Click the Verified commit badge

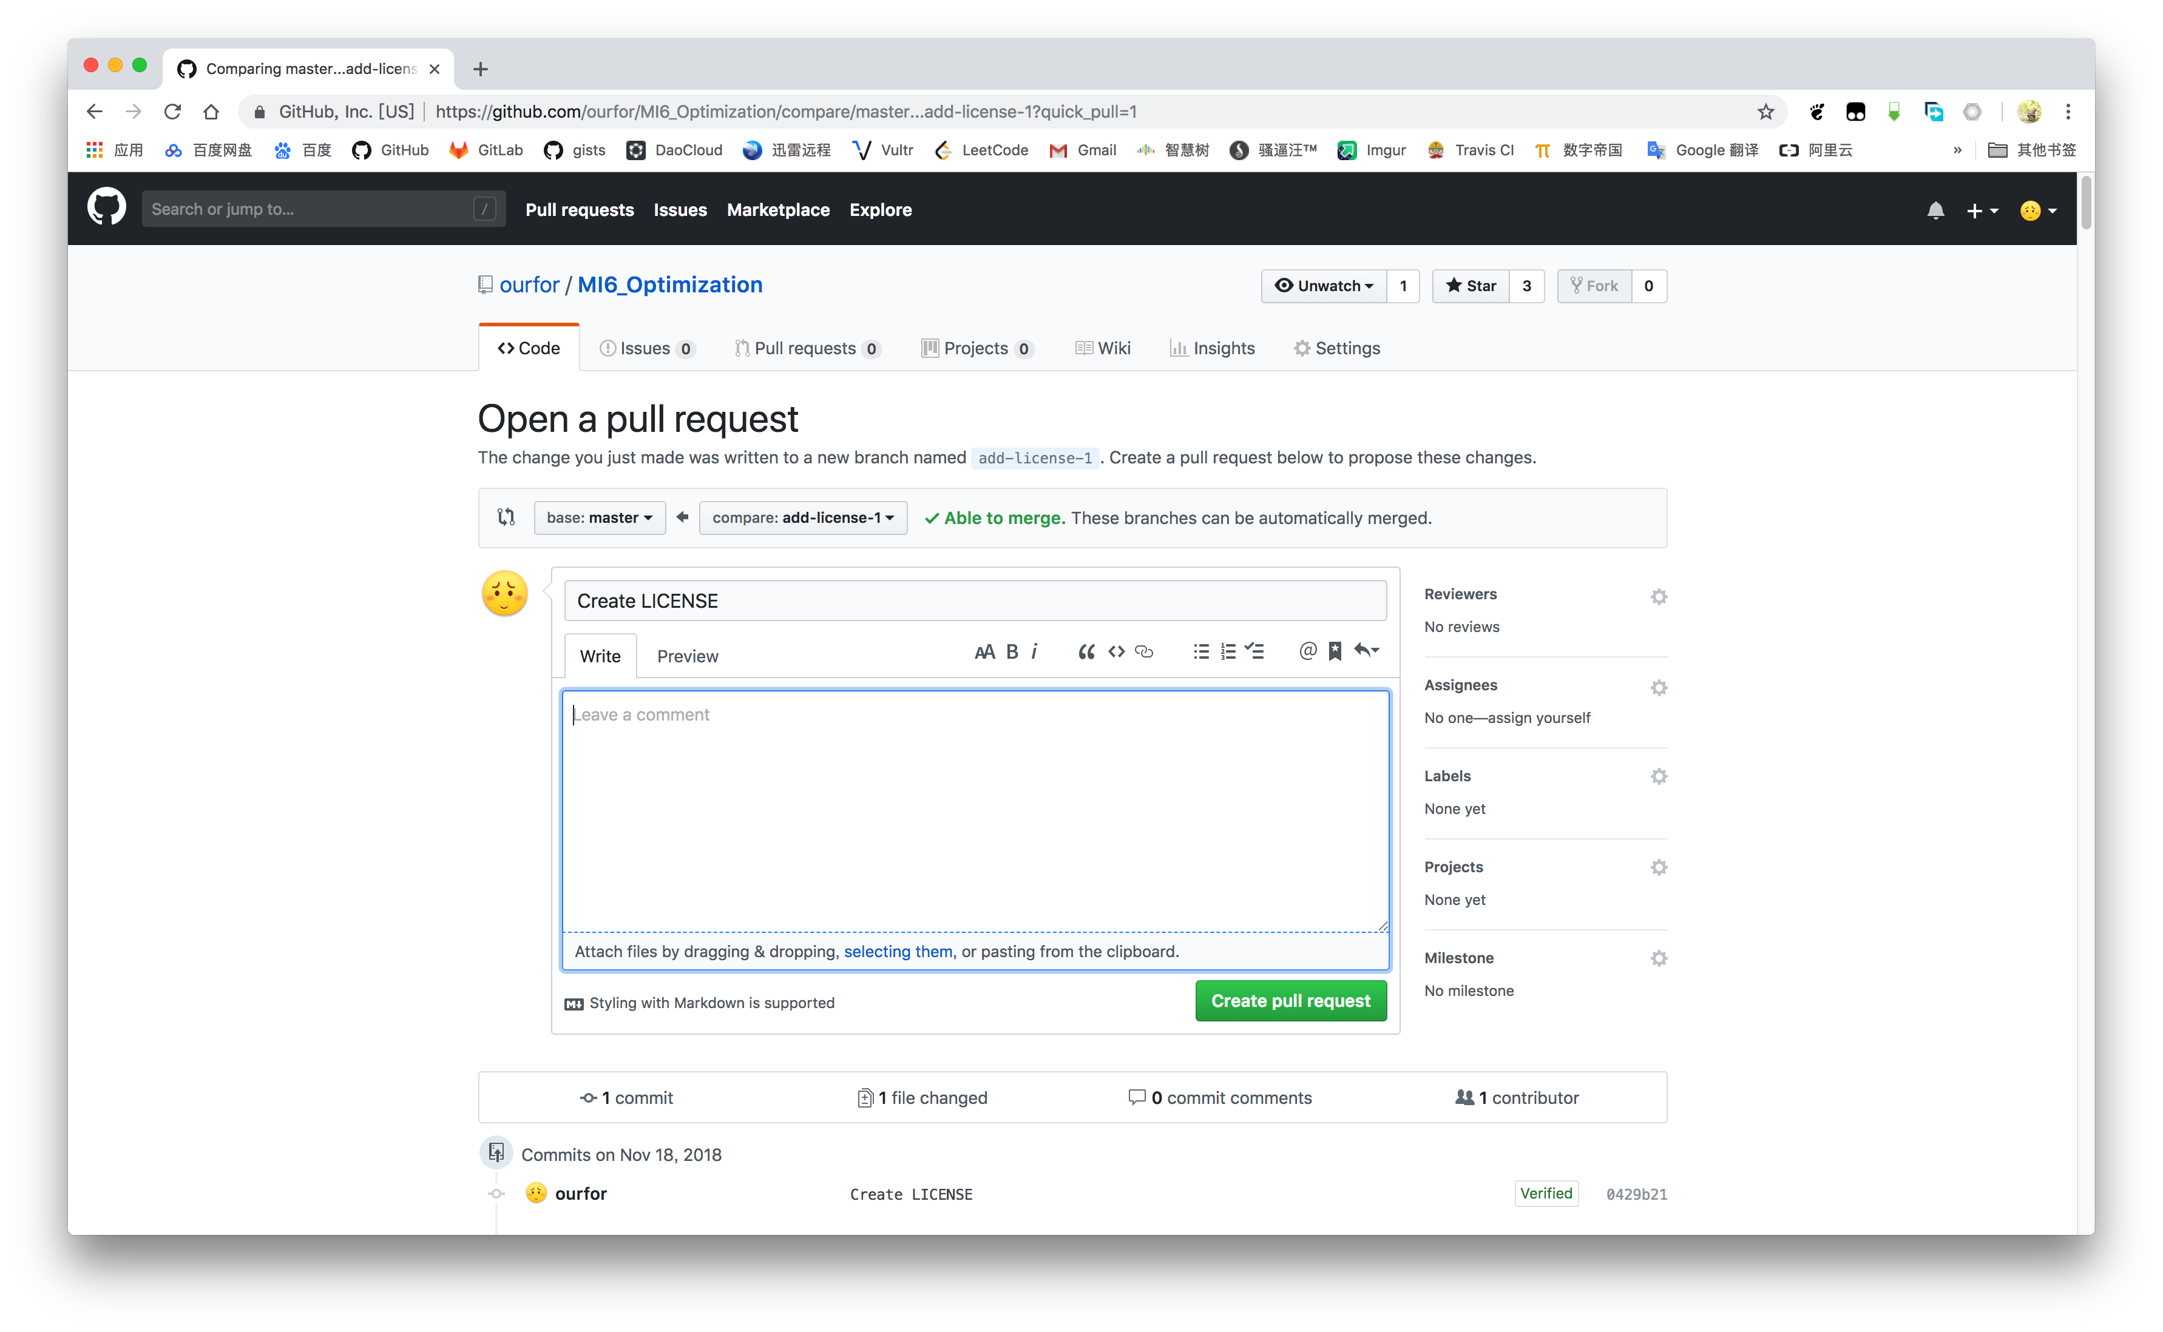pos(1546,1194)
